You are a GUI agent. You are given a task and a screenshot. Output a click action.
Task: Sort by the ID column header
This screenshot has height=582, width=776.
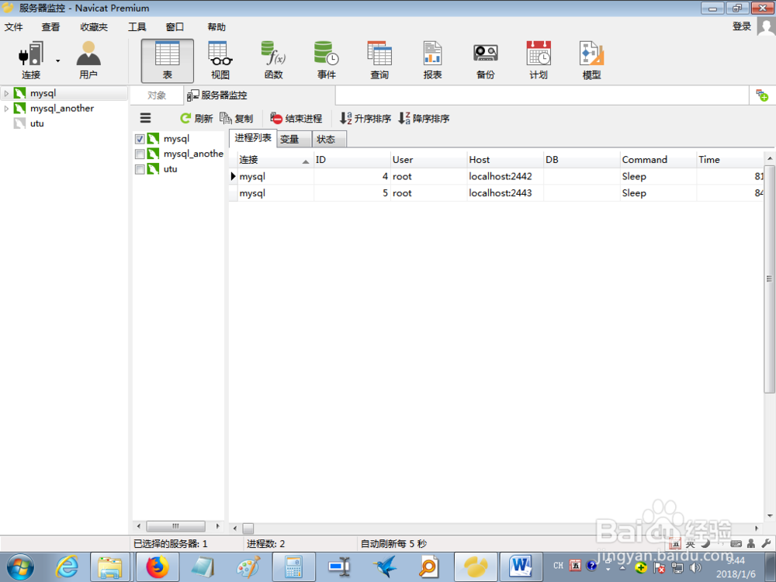(x=352, y=159)
